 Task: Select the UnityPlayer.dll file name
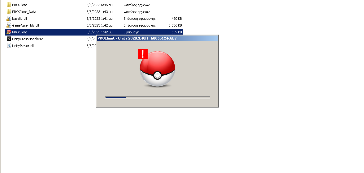click(23, 46)
